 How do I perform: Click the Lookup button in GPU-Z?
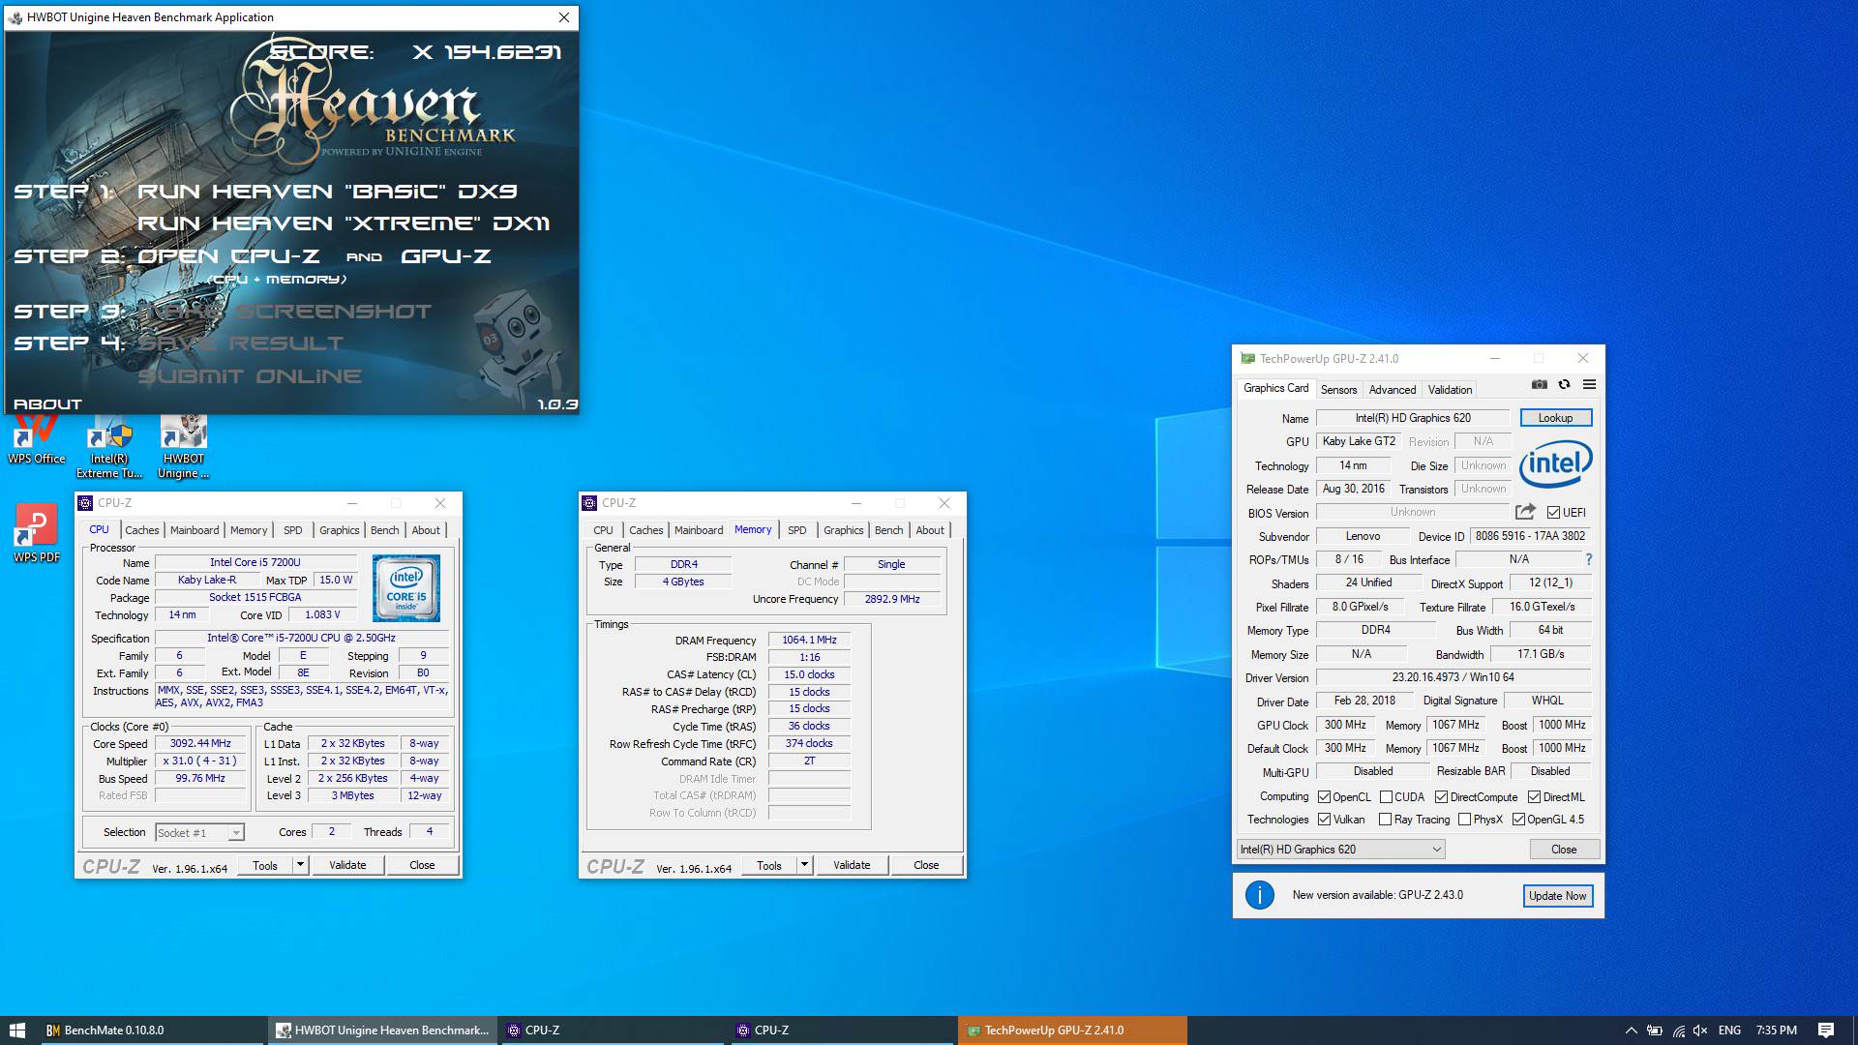click(x=1555, y=418)
